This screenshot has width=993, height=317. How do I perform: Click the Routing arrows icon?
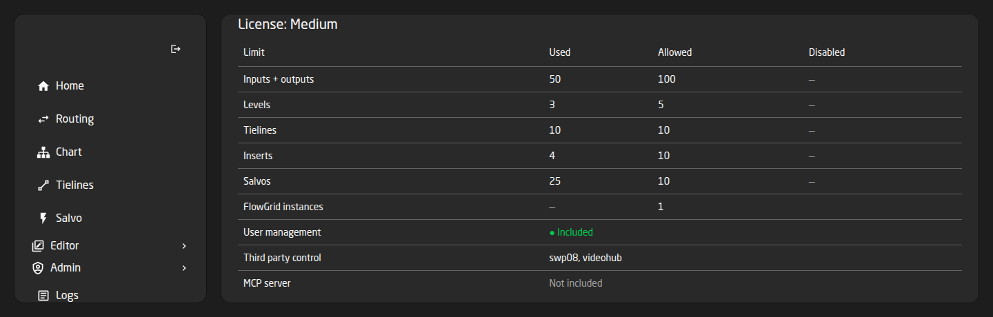point(43,119)
